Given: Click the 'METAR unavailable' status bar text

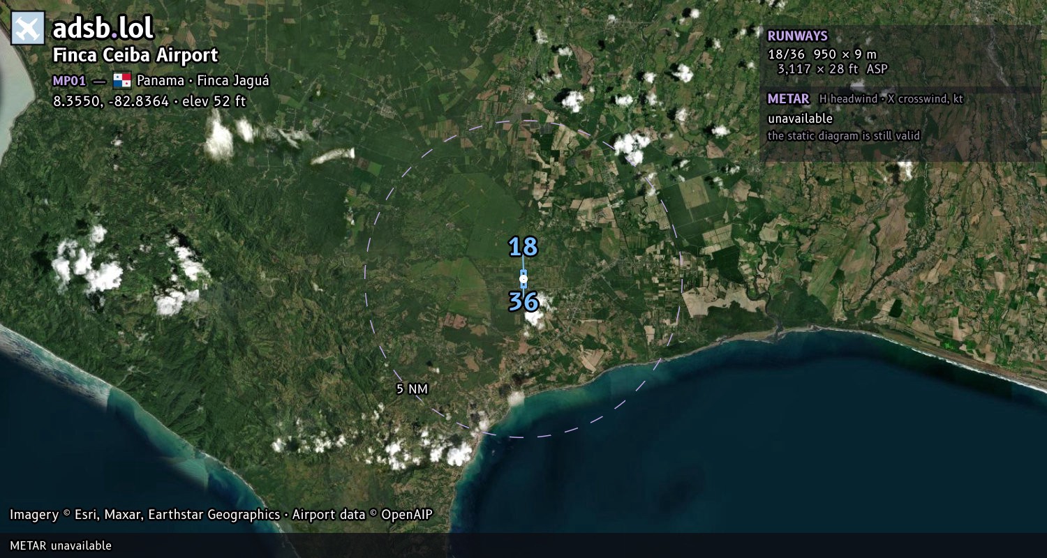Looking at the screenshot, I should [61, 545].
